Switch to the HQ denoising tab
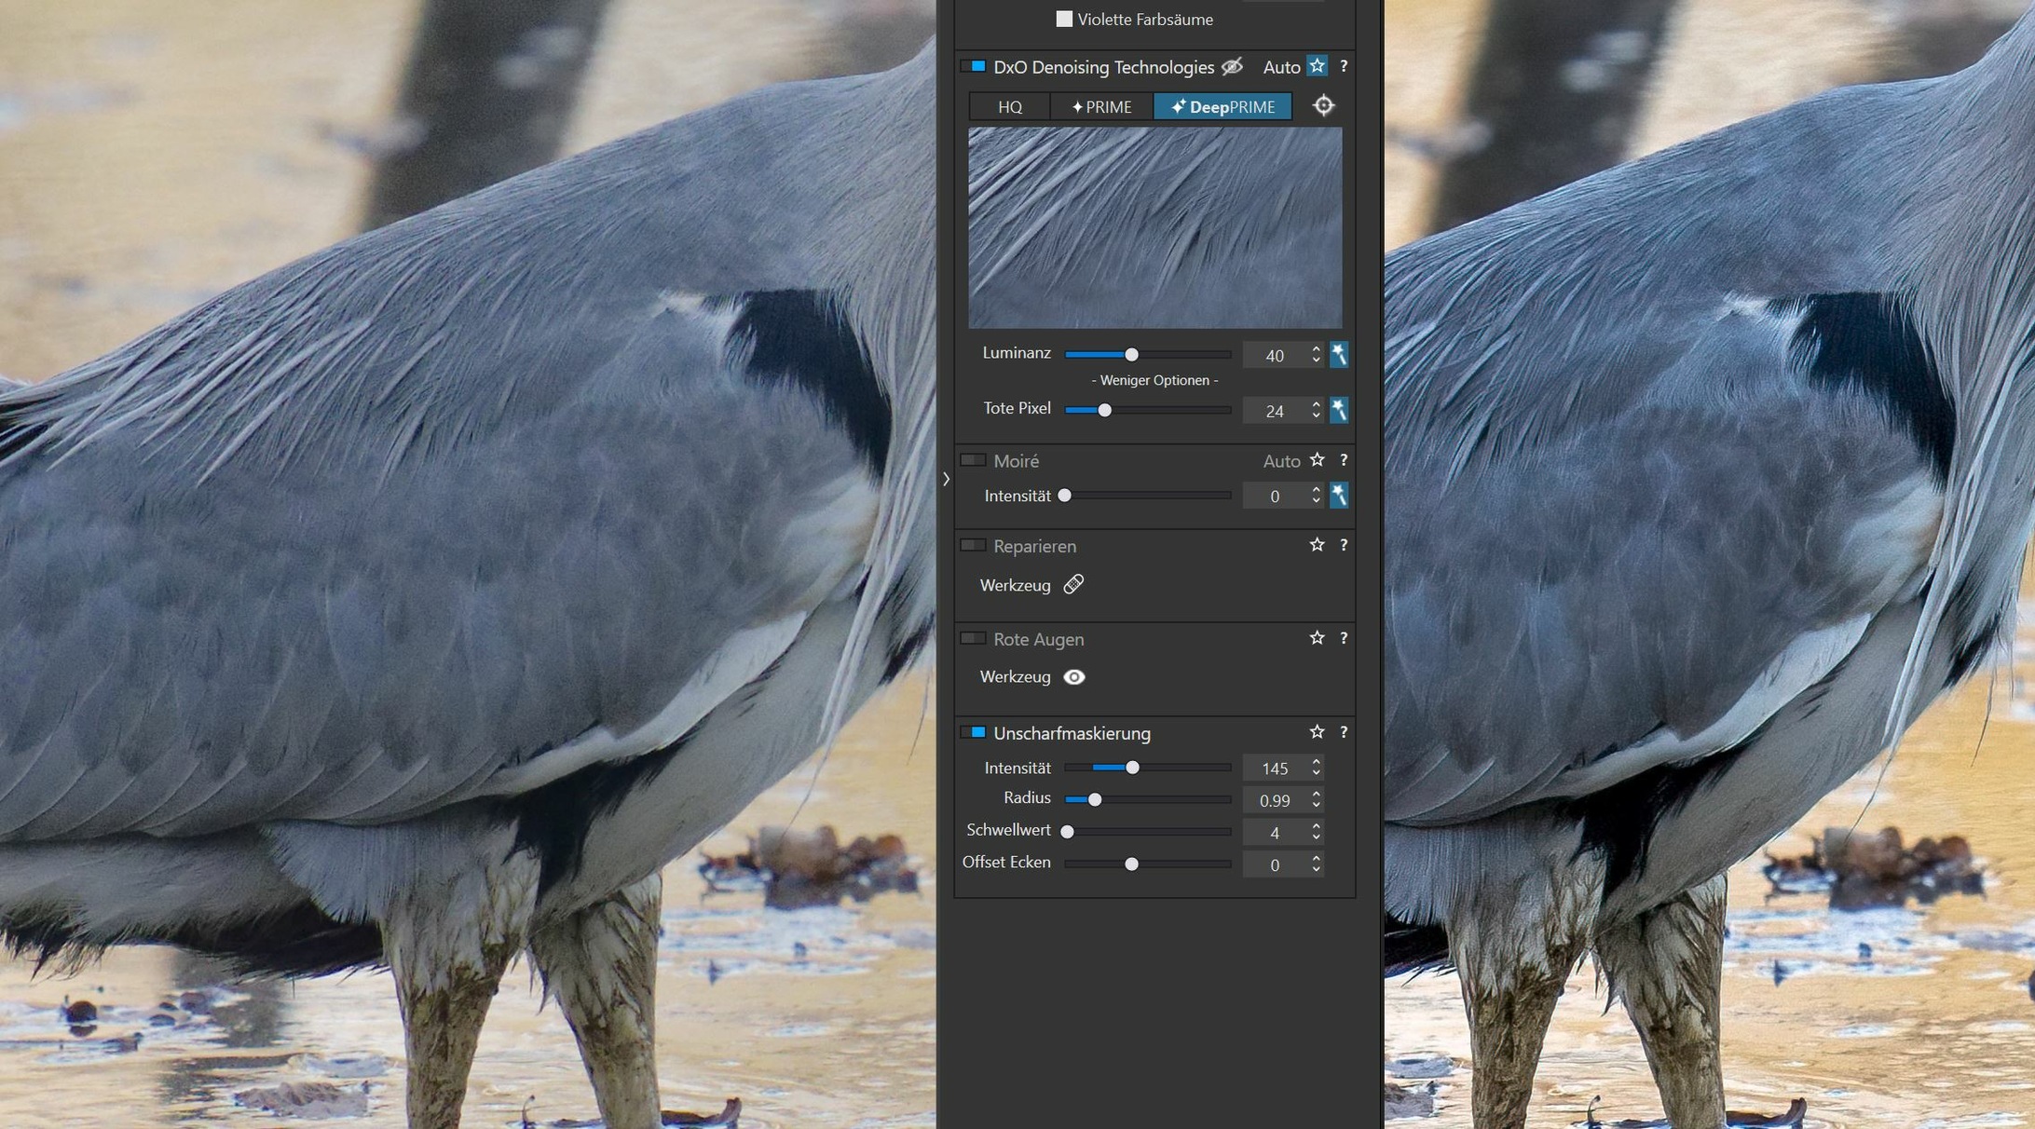The height and width of the screenshot is (1129, 2035). click(x=1009, y=107)
